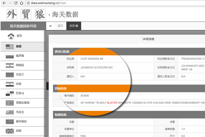
Task: Select the 美国 flag icon
Action: tap(10, 46)
